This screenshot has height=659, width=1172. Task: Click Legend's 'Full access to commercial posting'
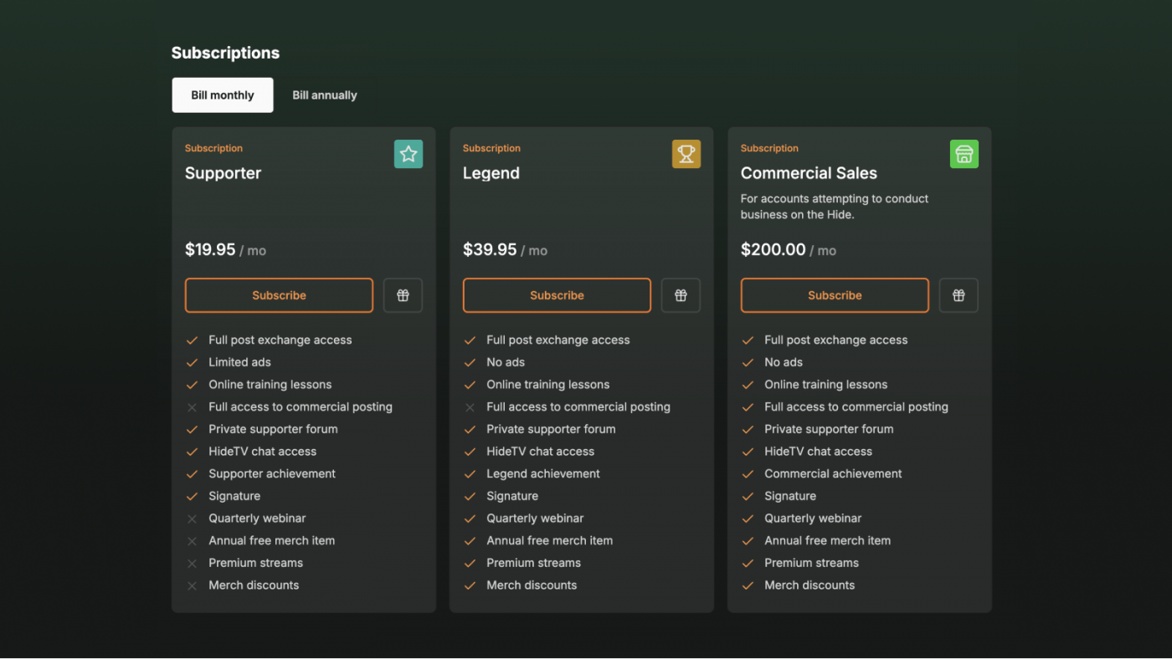tap(578, 406)
